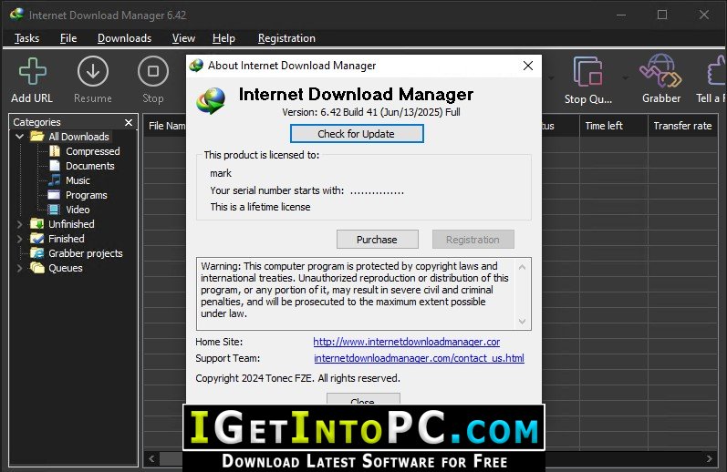Click the IDM icon in main title bar
The height and width of the screenshot is (472, 727).
(x=16, y=15)
